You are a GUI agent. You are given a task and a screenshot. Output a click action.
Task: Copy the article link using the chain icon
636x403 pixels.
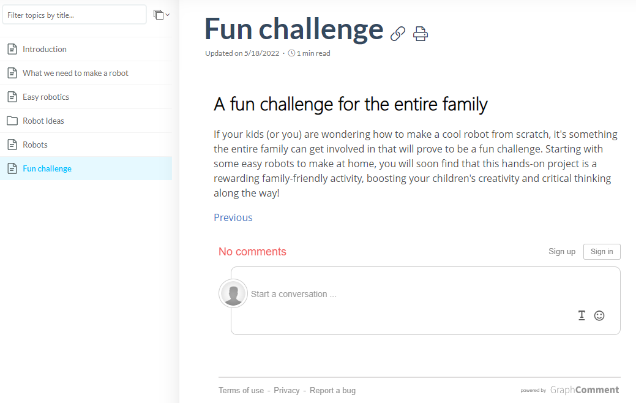(397, 34)
